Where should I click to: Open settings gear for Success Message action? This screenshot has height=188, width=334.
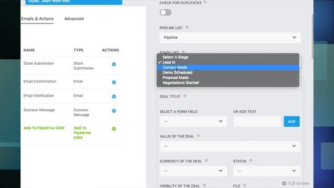coord(114,111)
